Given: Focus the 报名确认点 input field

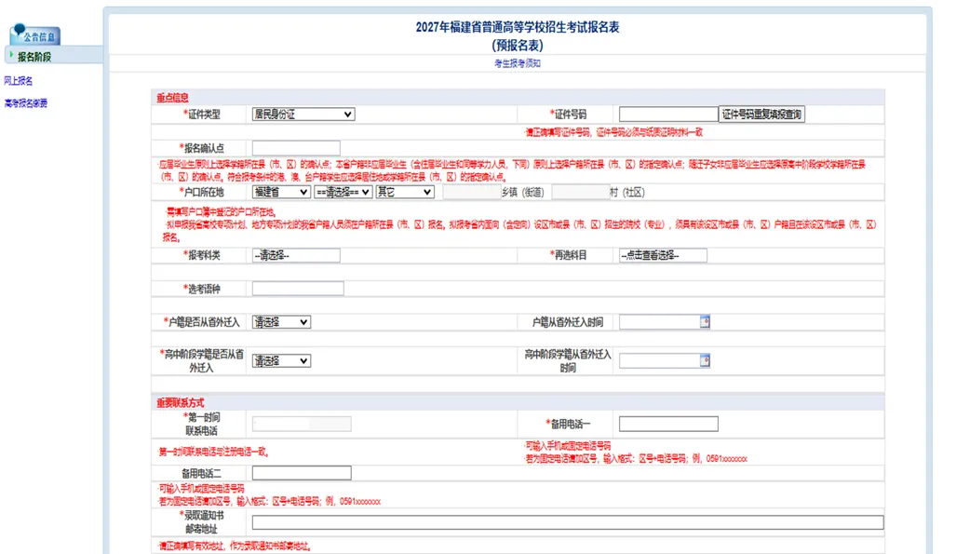Looking at the screenshot, I should pos(296,148).
